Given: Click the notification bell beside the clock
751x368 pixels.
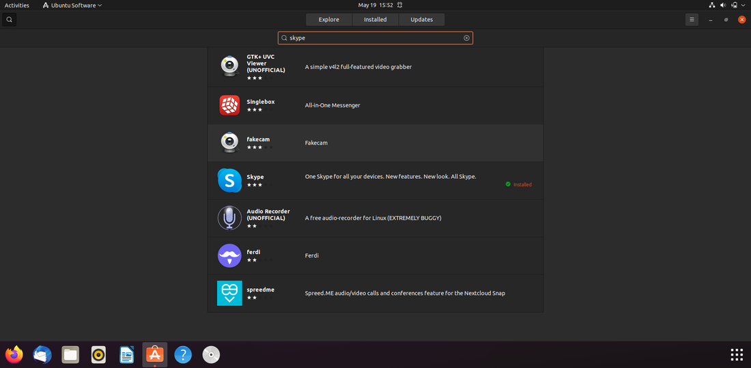Looking at the screenshot, I should point(399,5).
